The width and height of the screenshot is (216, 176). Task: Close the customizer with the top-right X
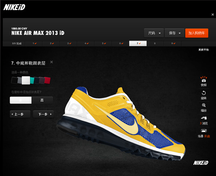[212, 14]
